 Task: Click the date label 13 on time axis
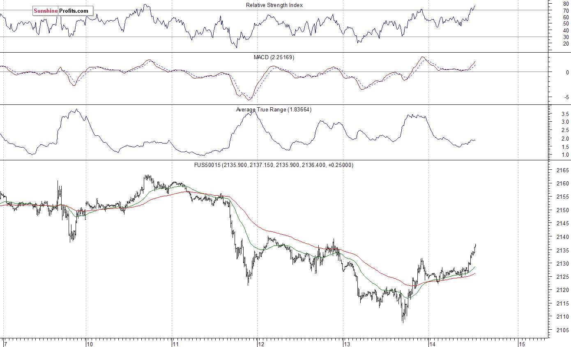point(347,343)
